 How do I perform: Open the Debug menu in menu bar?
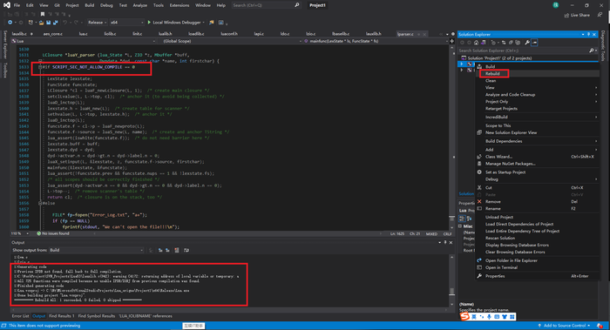[x=106, y=5]
